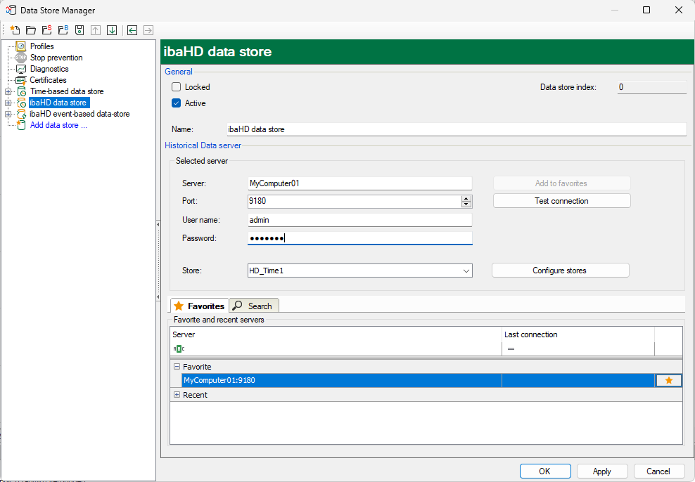Click the open folder toolbar icon
This screenshot has width=695, height=482.
click(x=30, y=30)
